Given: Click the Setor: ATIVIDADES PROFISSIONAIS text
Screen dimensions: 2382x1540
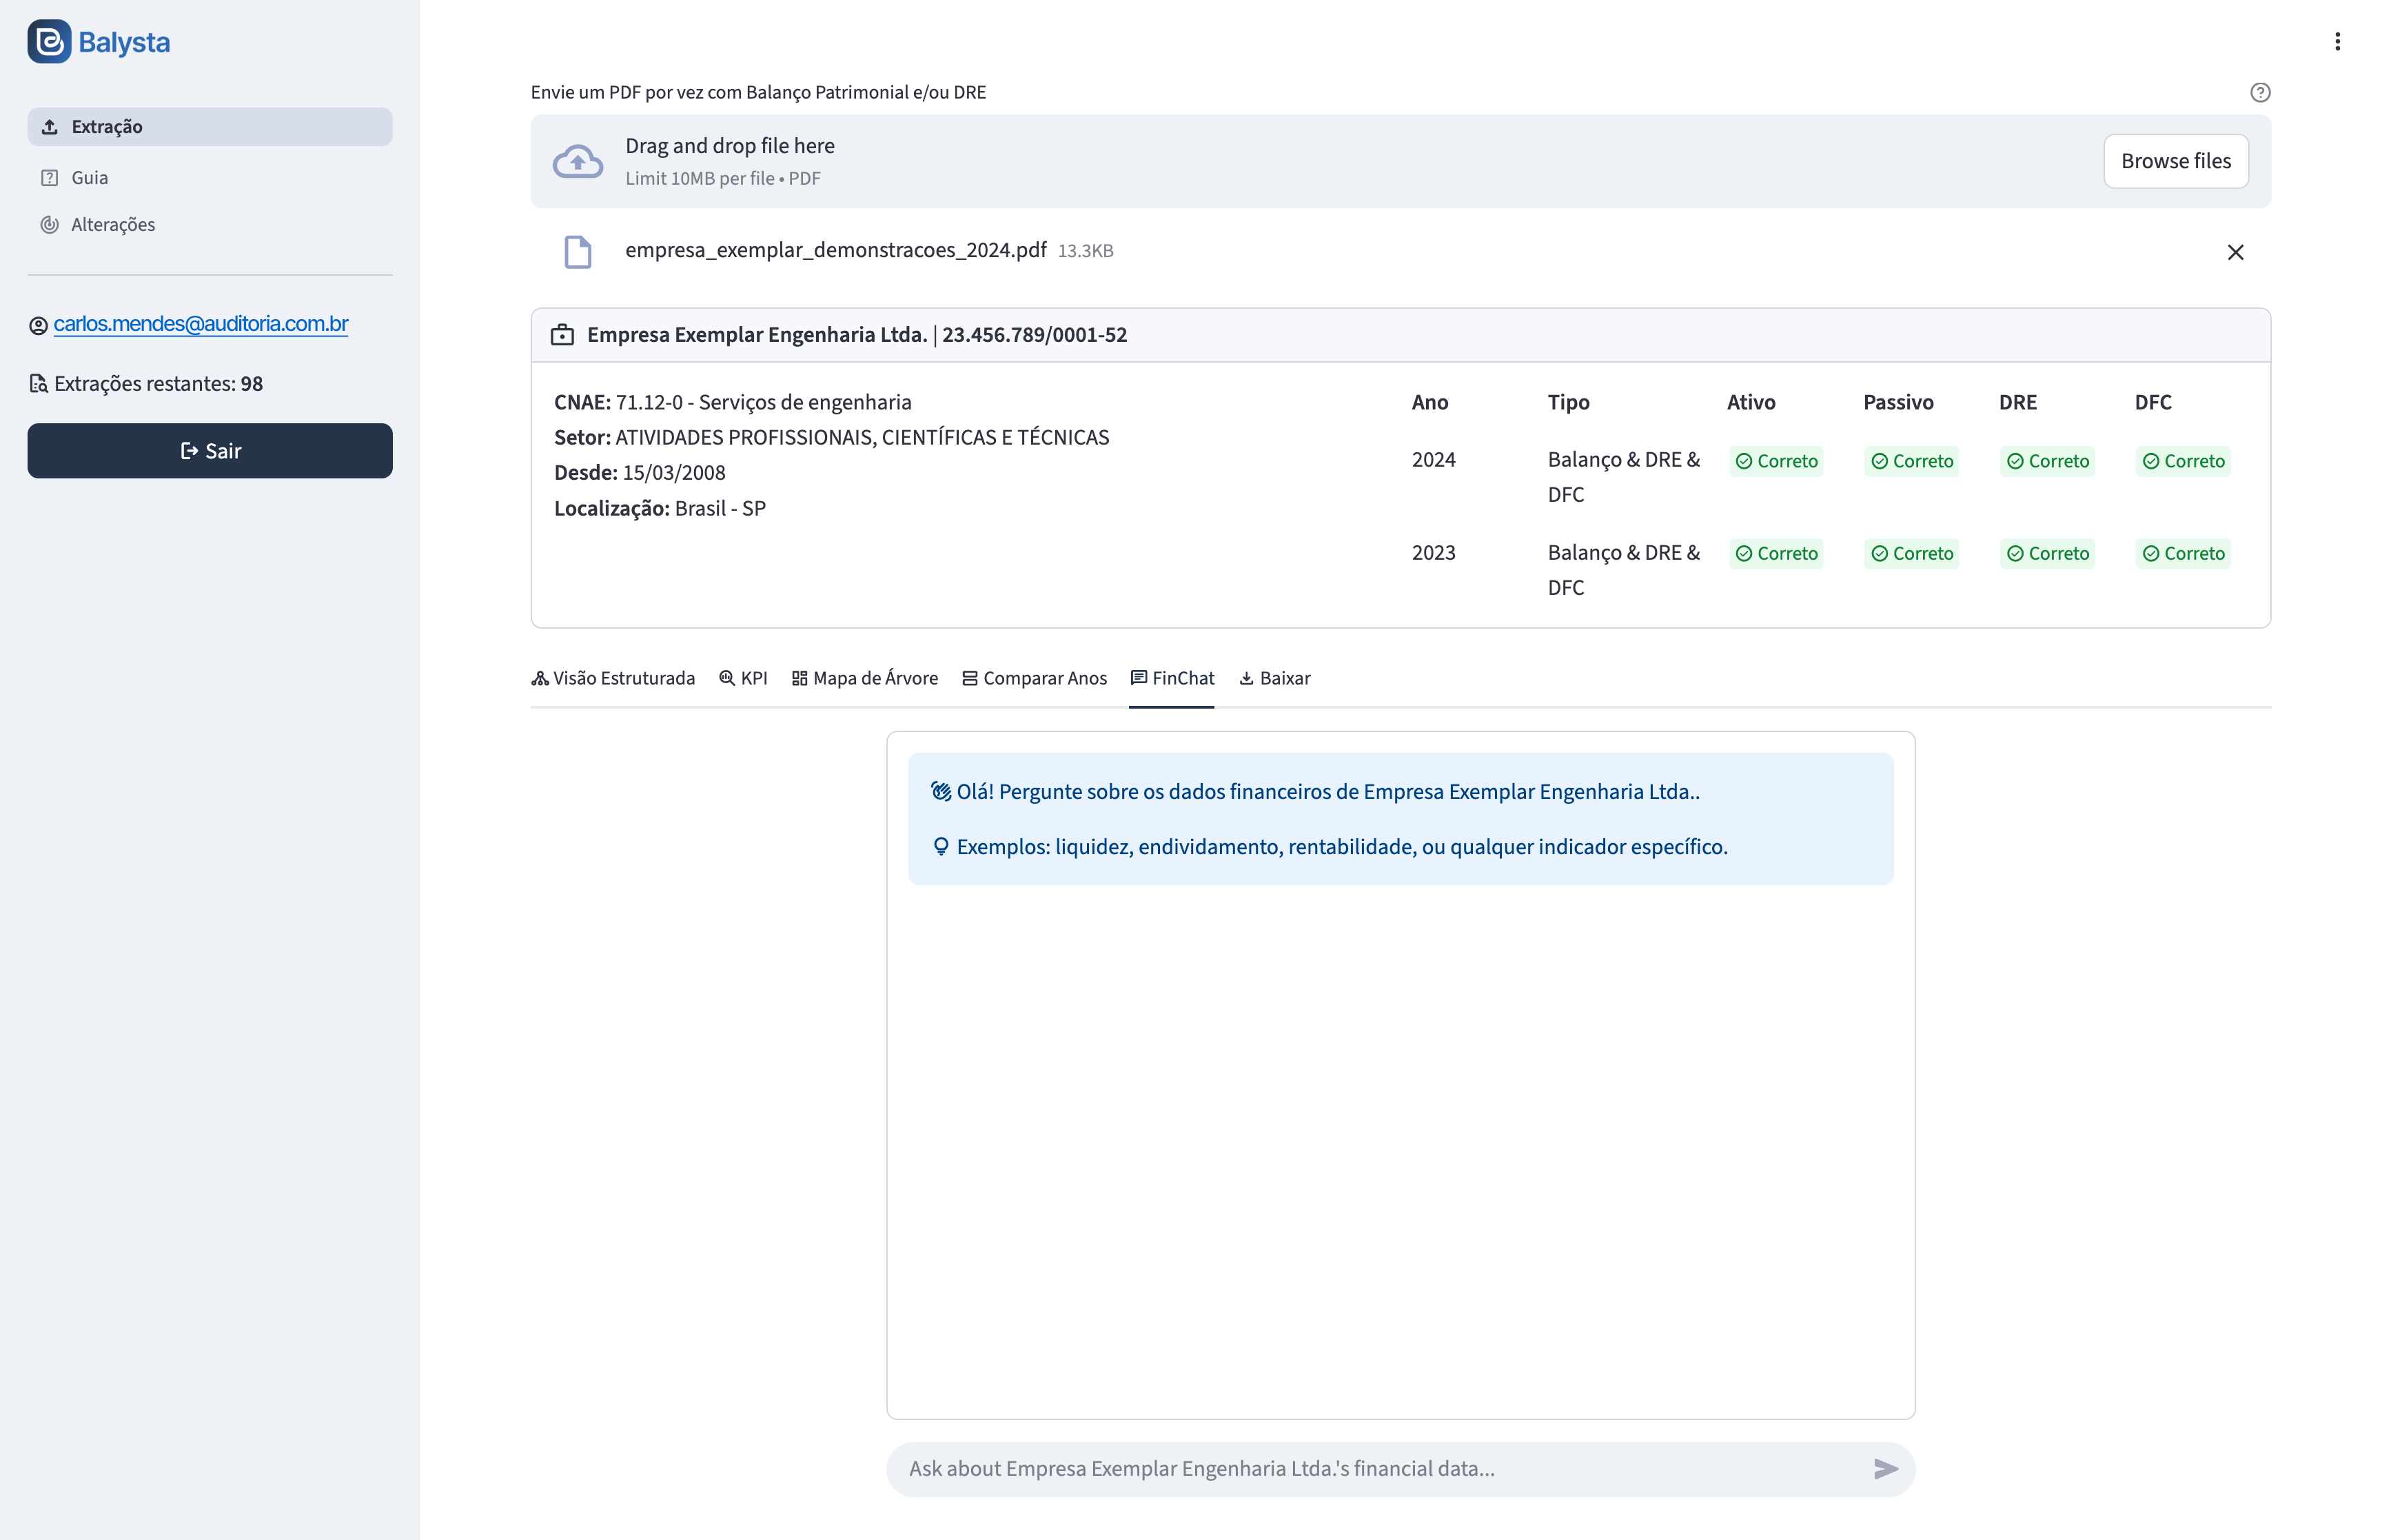Looking at the screenshot, I should coord(832,438).
